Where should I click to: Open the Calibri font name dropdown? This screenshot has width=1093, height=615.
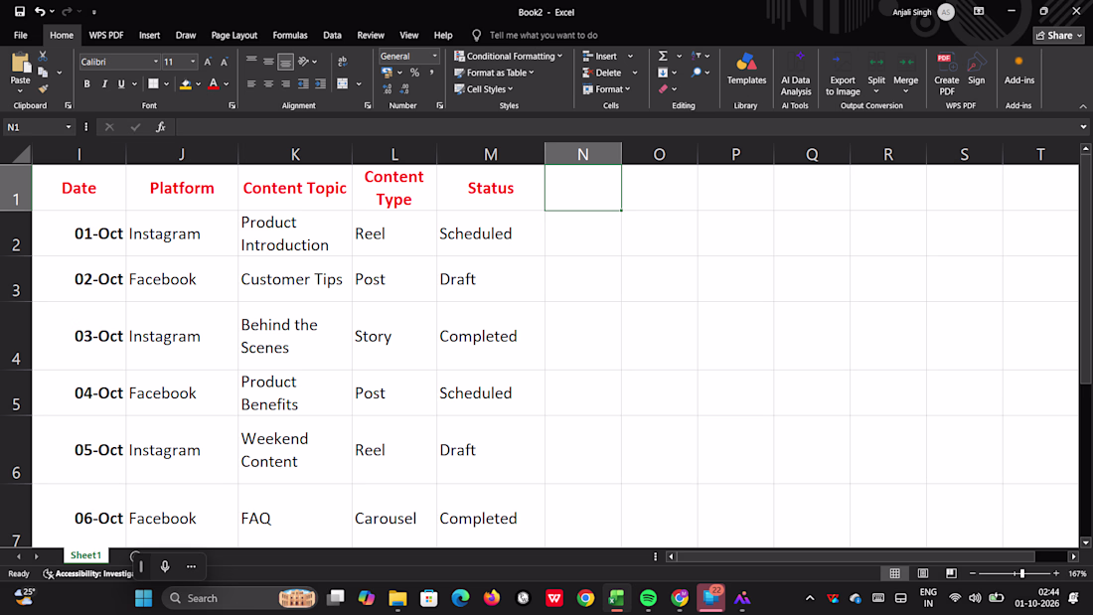[x=119, y=62]
